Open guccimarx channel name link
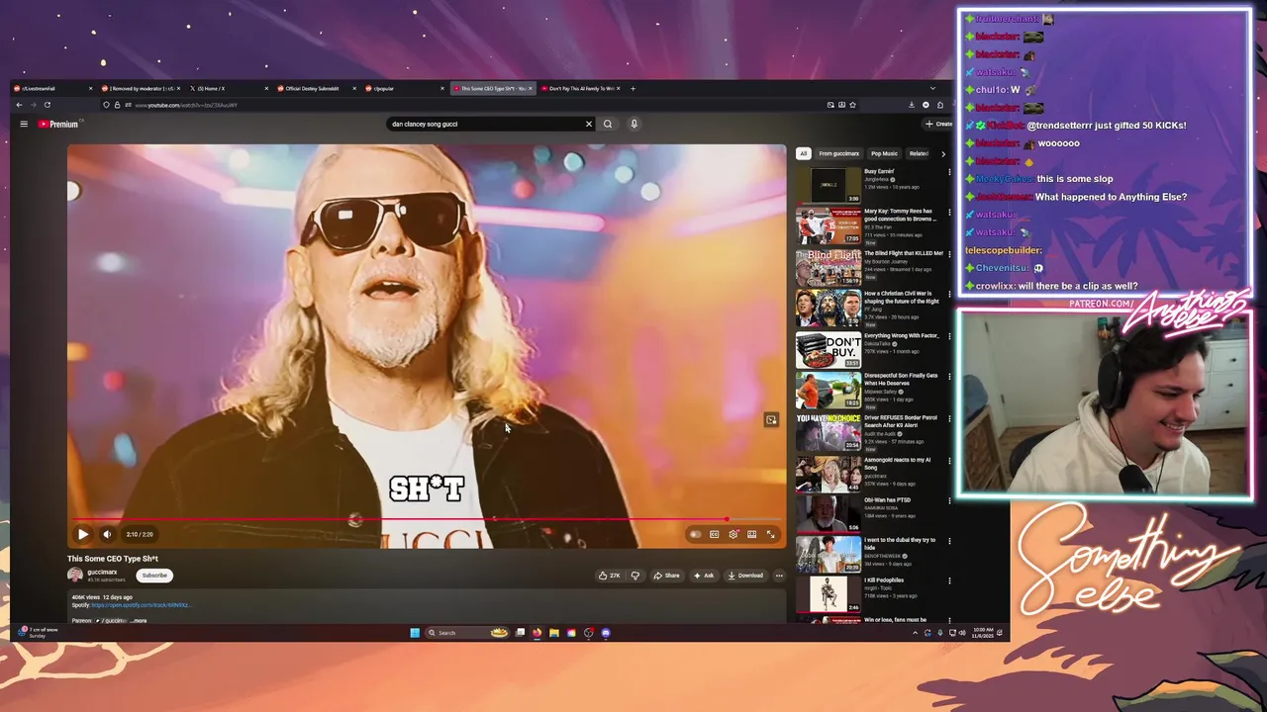The image size is (1267, 712). tap(102, 572)
